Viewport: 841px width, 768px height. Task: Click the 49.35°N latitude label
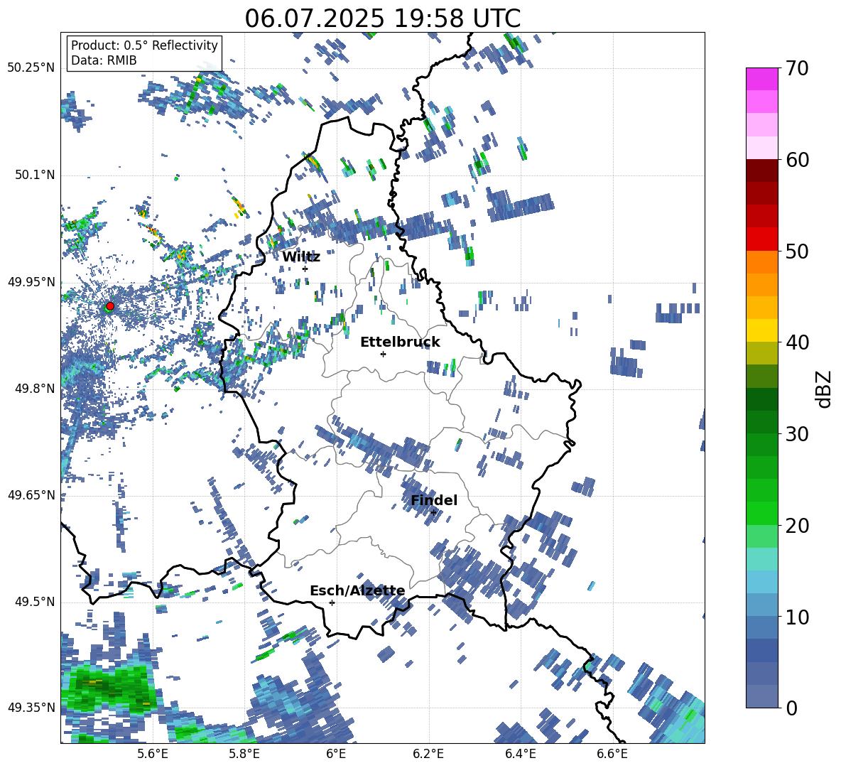tap(31, 708)
